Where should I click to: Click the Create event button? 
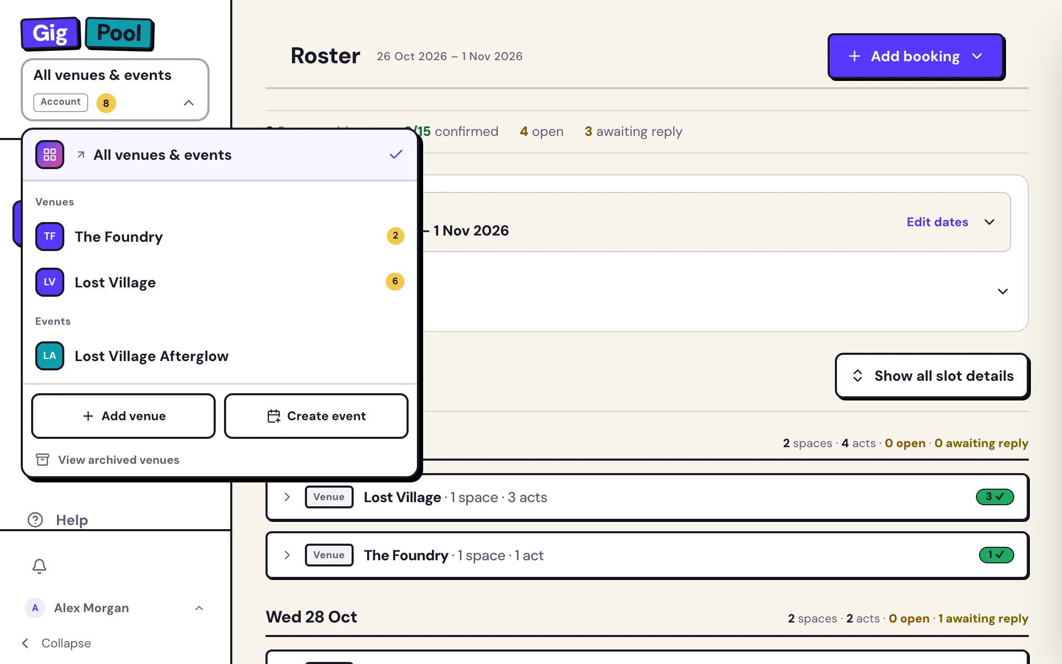pyautogui.click(x=316, y=416)
